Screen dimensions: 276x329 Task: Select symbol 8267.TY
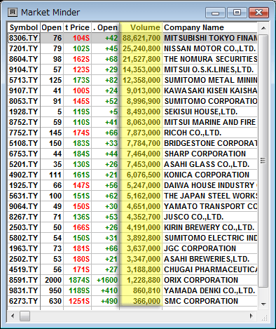pyautogui.click(x=23, y=217)
